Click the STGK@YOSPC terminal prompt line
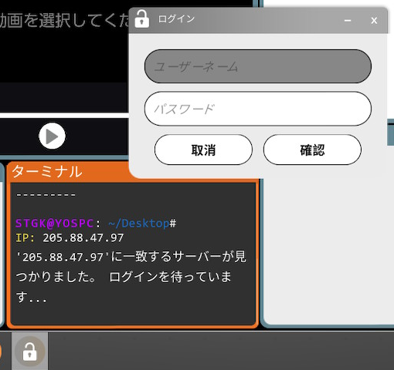 pos(96,224)
